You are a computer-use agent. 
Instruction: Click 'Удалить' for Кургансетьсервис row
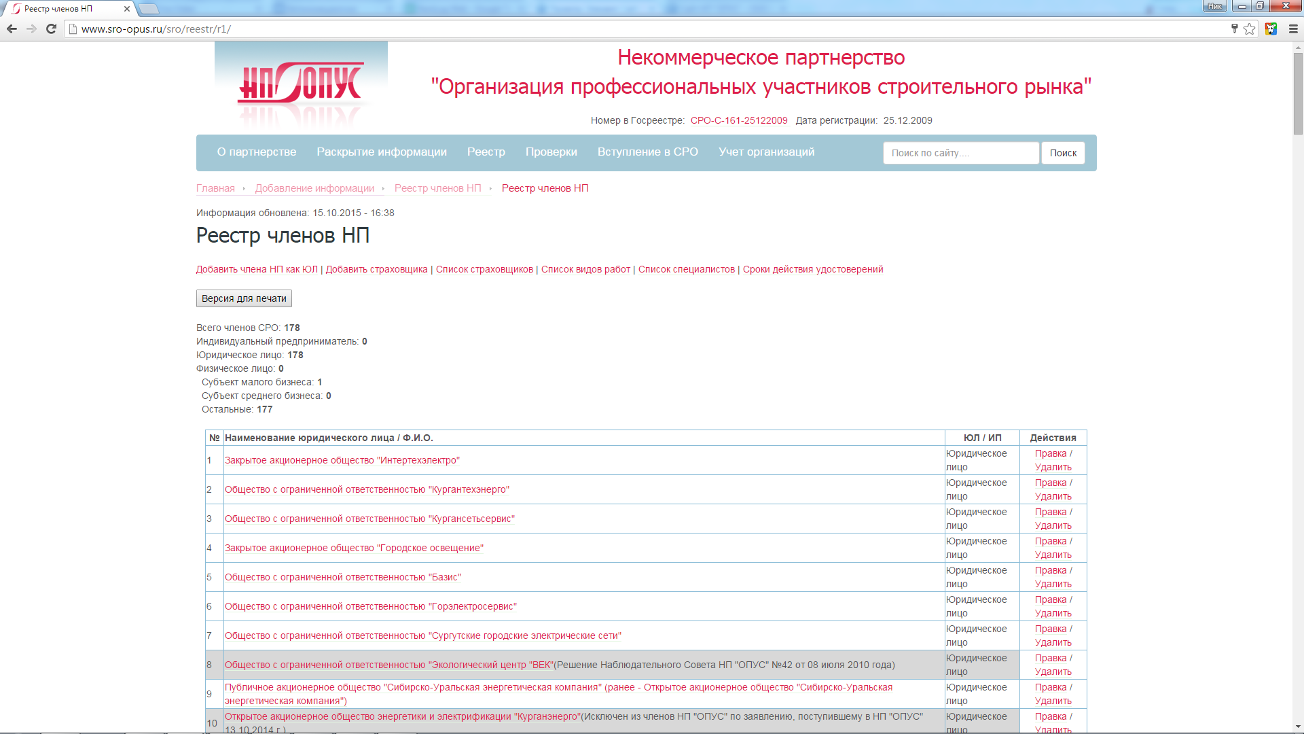[x=1053, y=526]
